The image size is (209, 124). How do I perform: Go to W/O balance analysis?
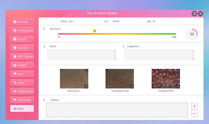(x=22, y=56)
